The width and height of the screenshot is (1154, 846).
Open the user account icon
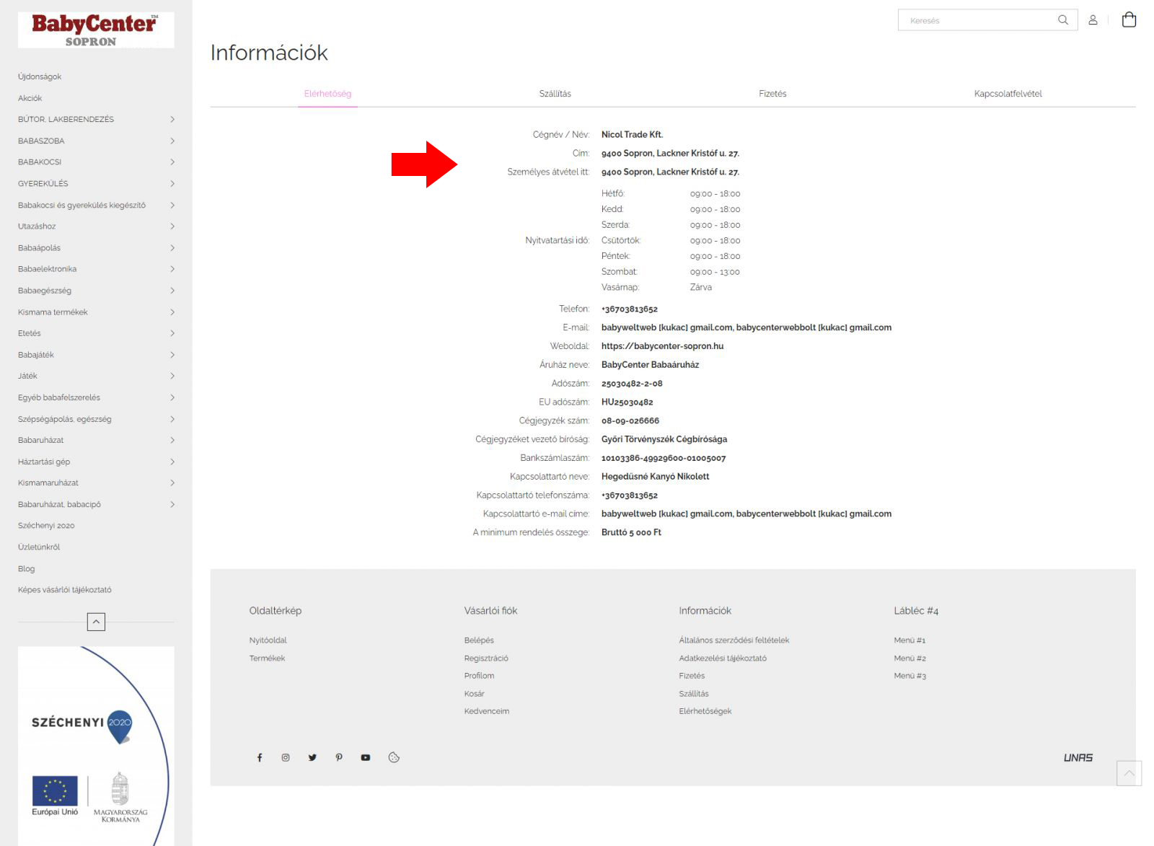click(1093, 20)
